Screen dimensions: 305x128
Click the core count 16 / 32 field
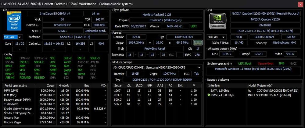(x=20, y=43)
